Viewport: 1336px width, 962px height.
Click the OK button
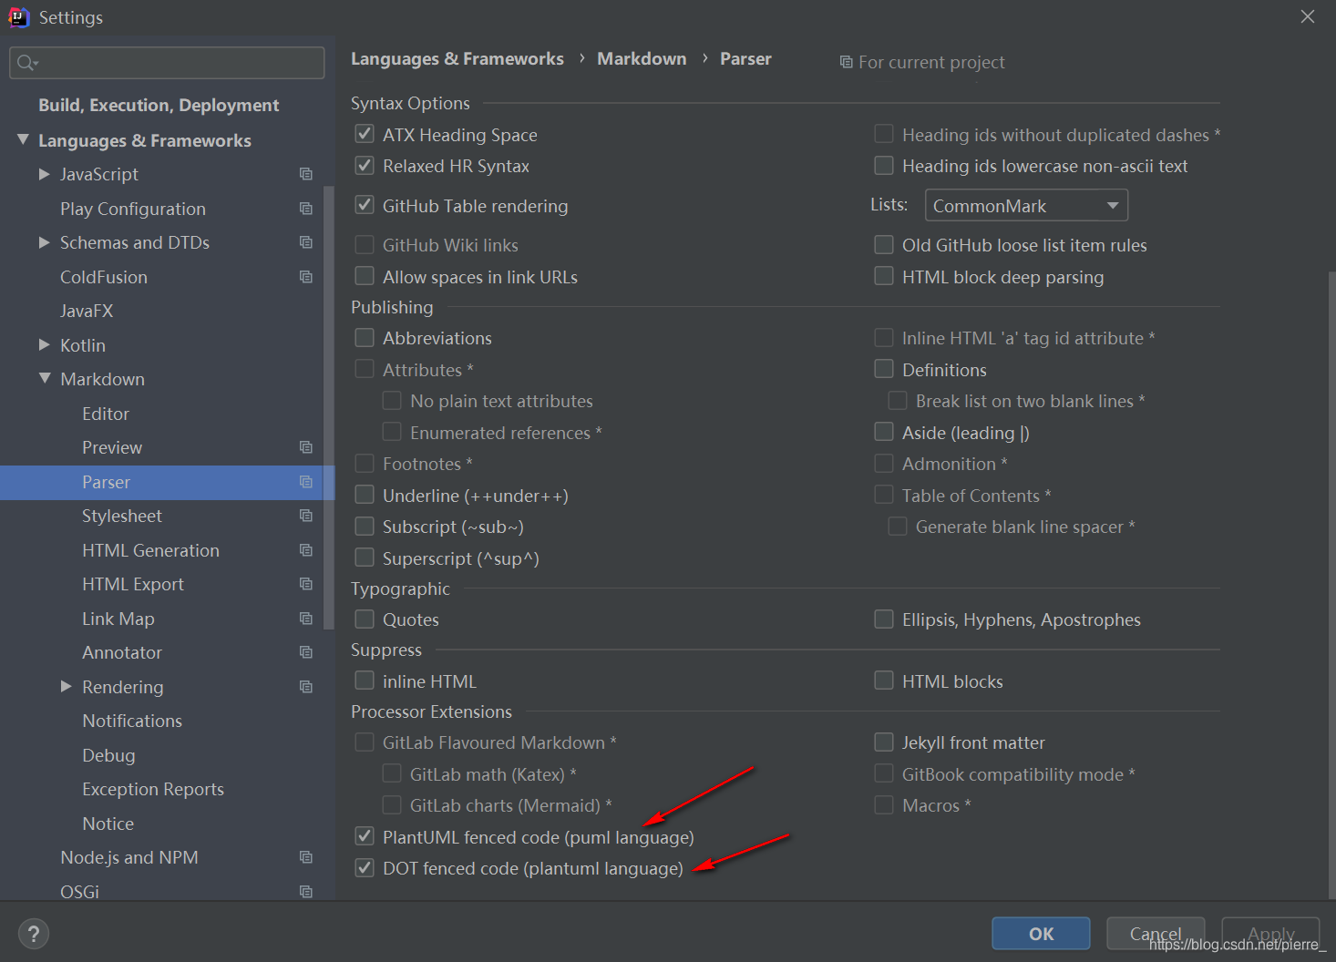coord(1041,934)
